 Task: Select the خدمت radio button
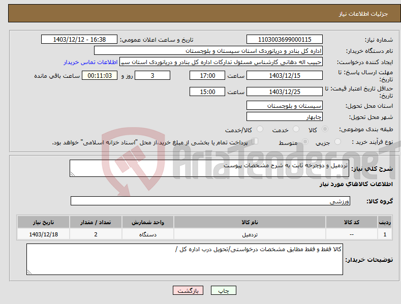click(x=296, y=129)
